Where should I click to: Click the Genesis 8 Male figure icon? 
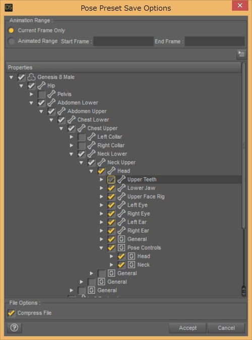31,77
